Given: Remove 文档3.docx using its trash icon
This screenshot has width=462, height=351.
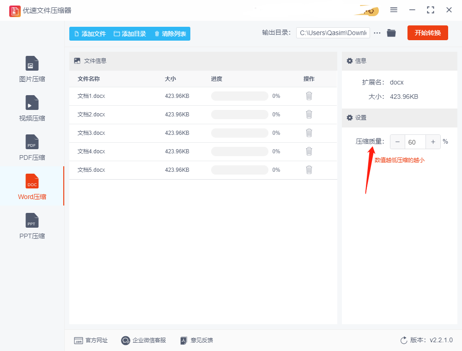Looking at the screenshot, I should pos(309,133).
